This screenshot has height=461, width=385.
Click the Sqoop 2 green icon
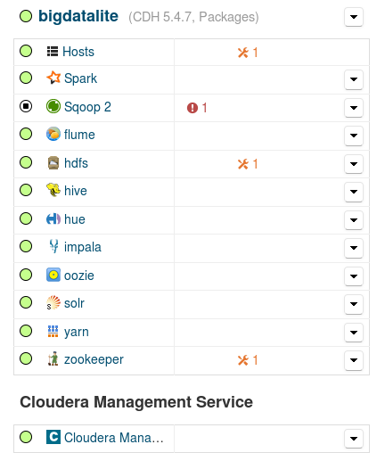click(53, 106)
